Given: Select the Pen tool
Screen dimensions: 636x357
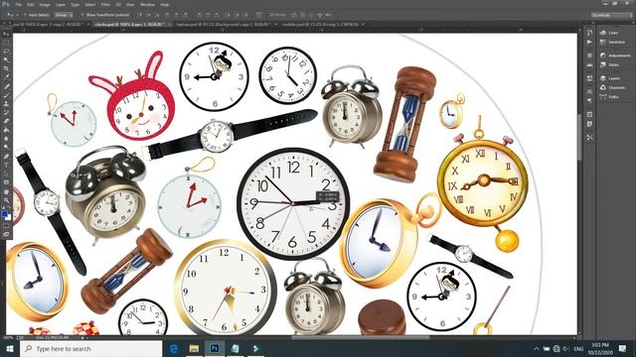Looking at the screenshot, I should [6, 156].
